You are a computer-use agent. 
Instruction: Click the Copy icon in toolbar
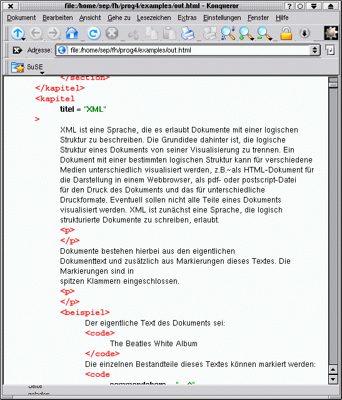click(152, 33)
